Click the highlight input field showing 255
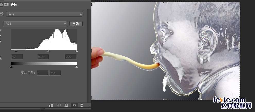Image resolution: width=255 pixels, height=112 pixels. (71, 57)
